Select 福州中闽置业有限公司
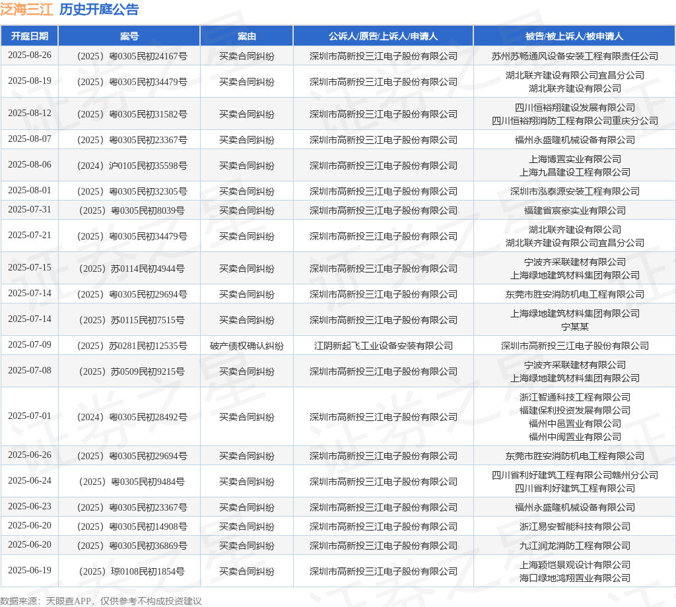The image size is (676, 607). point(575,437)
